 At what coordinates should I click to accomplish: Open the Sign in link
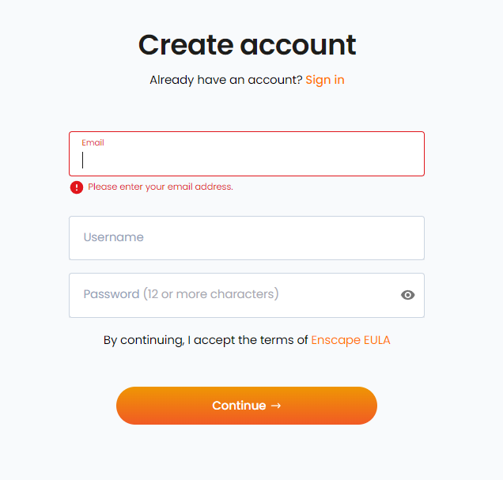(325, 80)
